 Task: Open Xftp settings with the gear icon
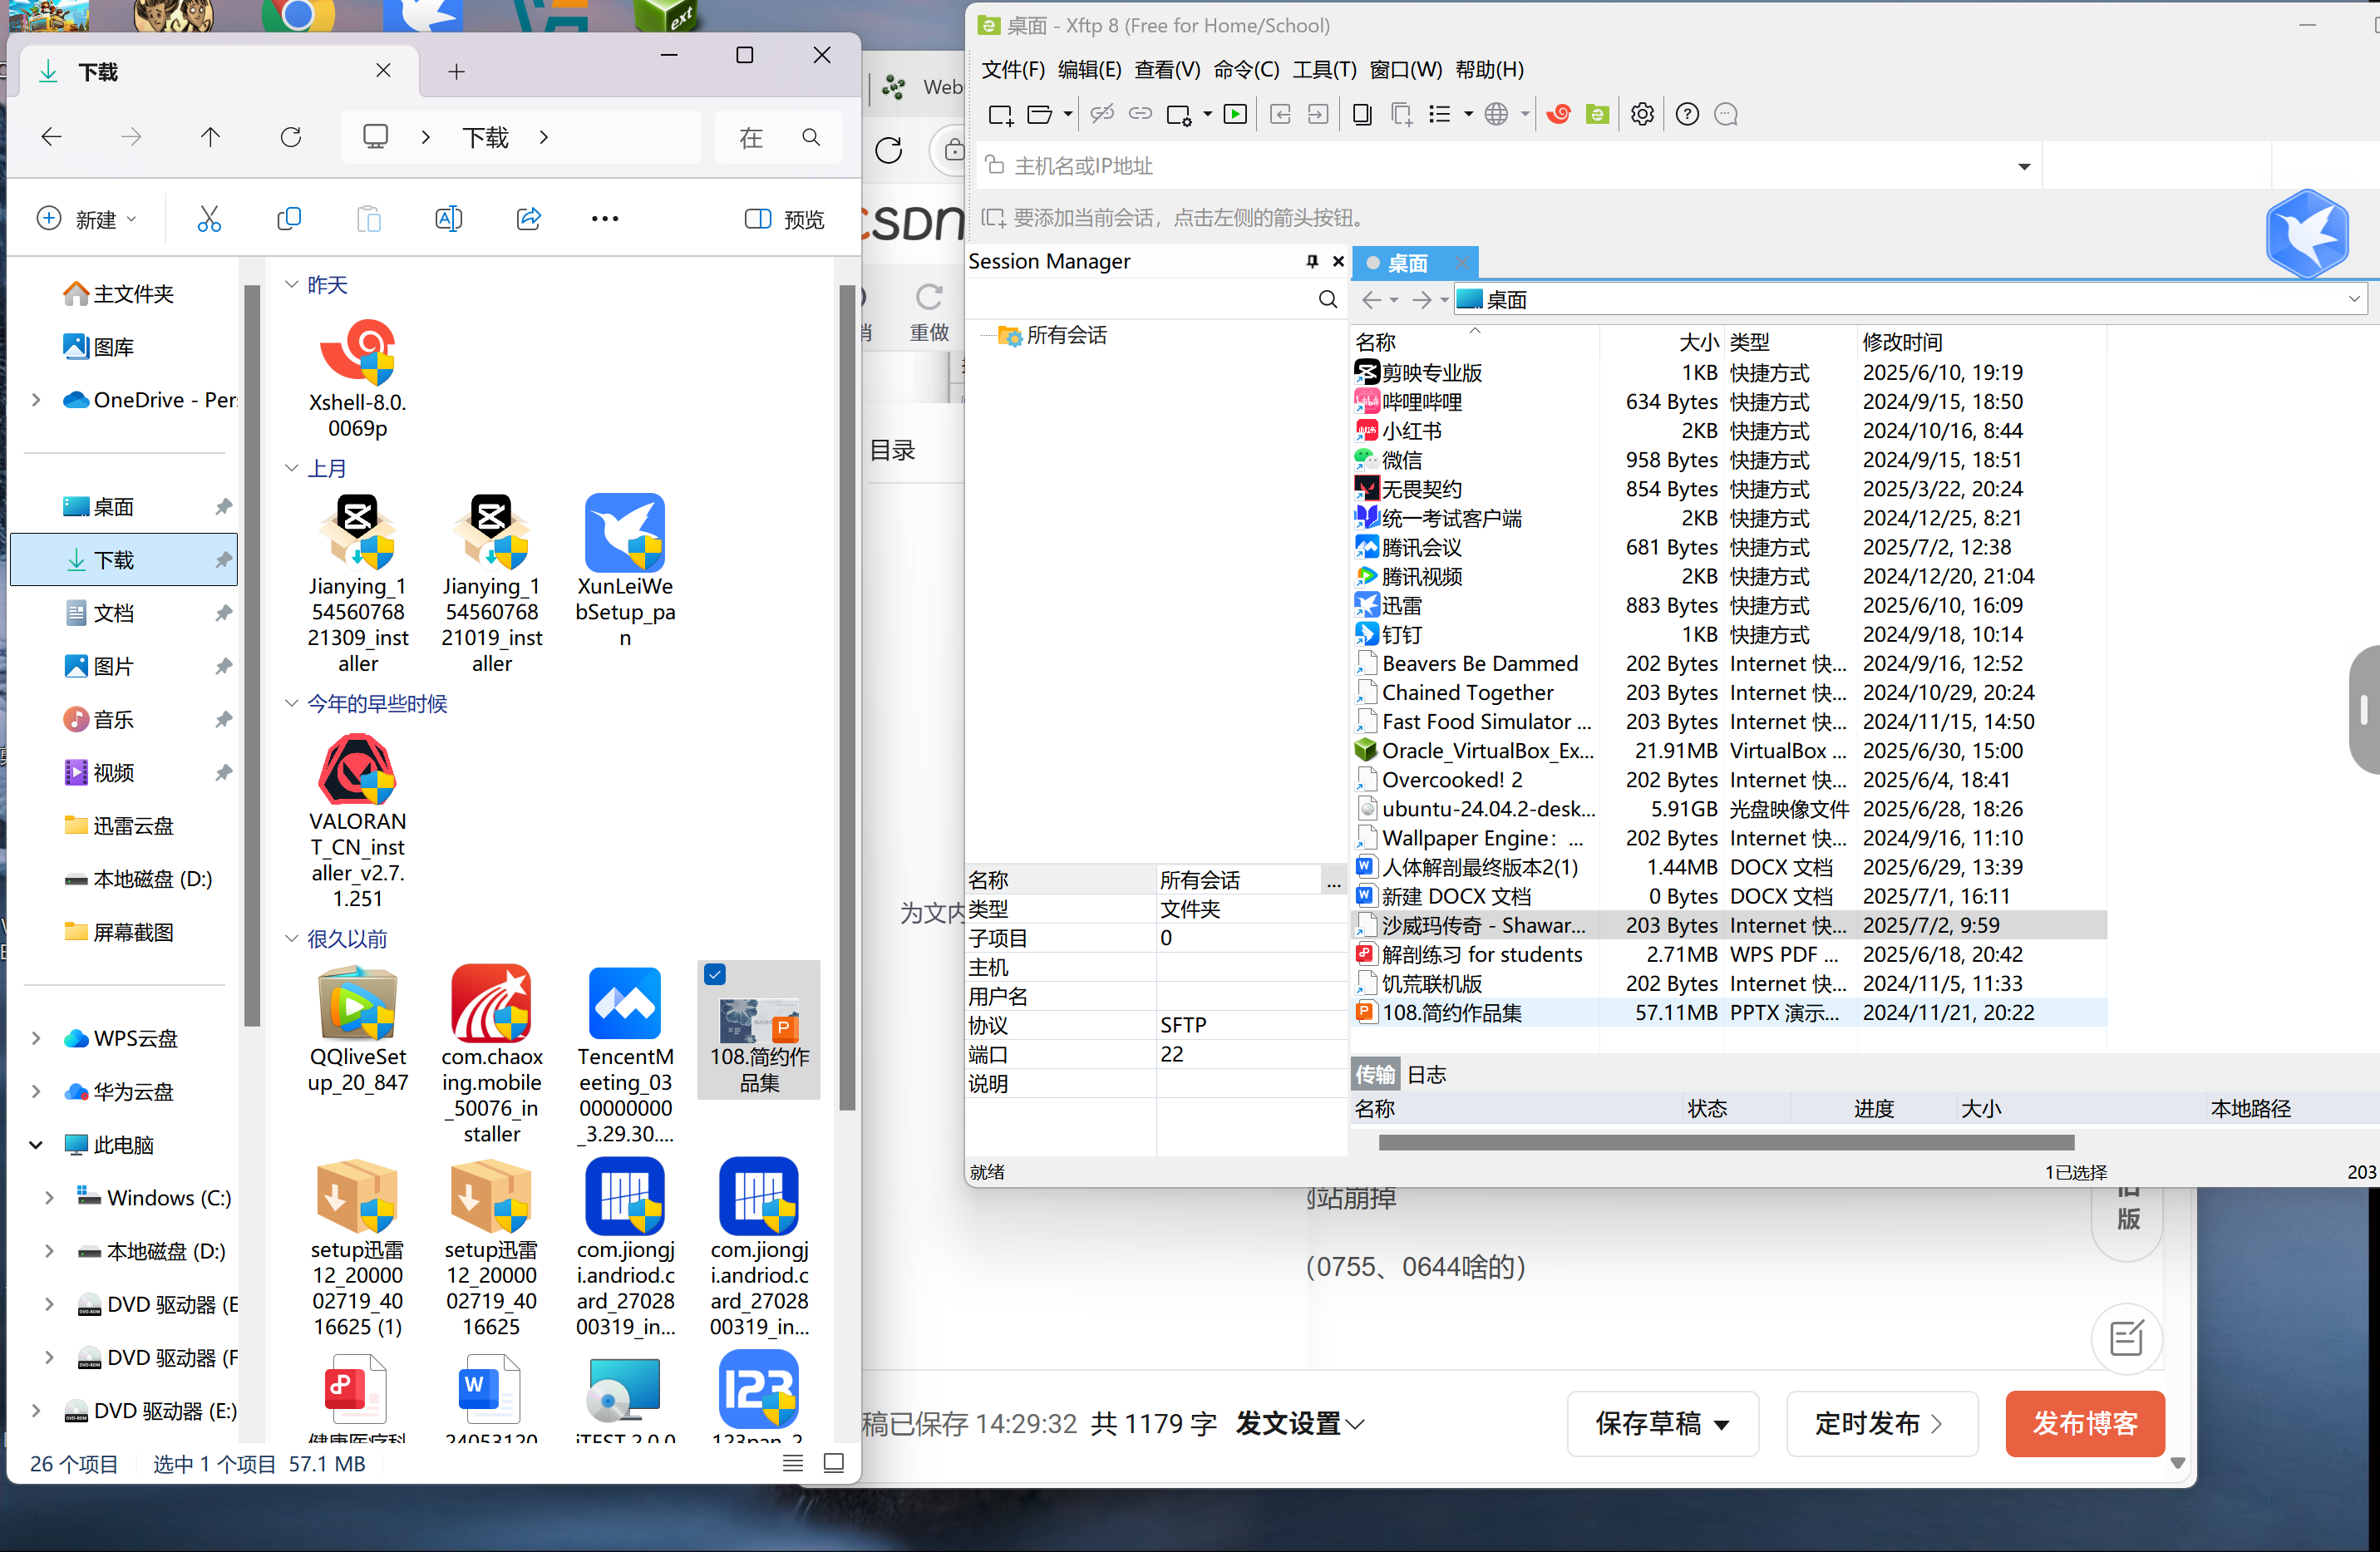click(1642, 114)
